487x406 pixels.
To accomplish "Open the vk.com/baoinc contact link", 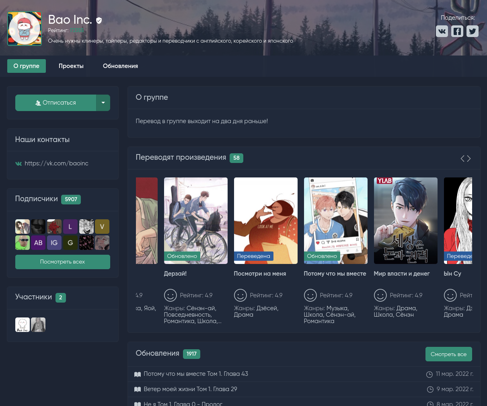I will click(56, 163).
